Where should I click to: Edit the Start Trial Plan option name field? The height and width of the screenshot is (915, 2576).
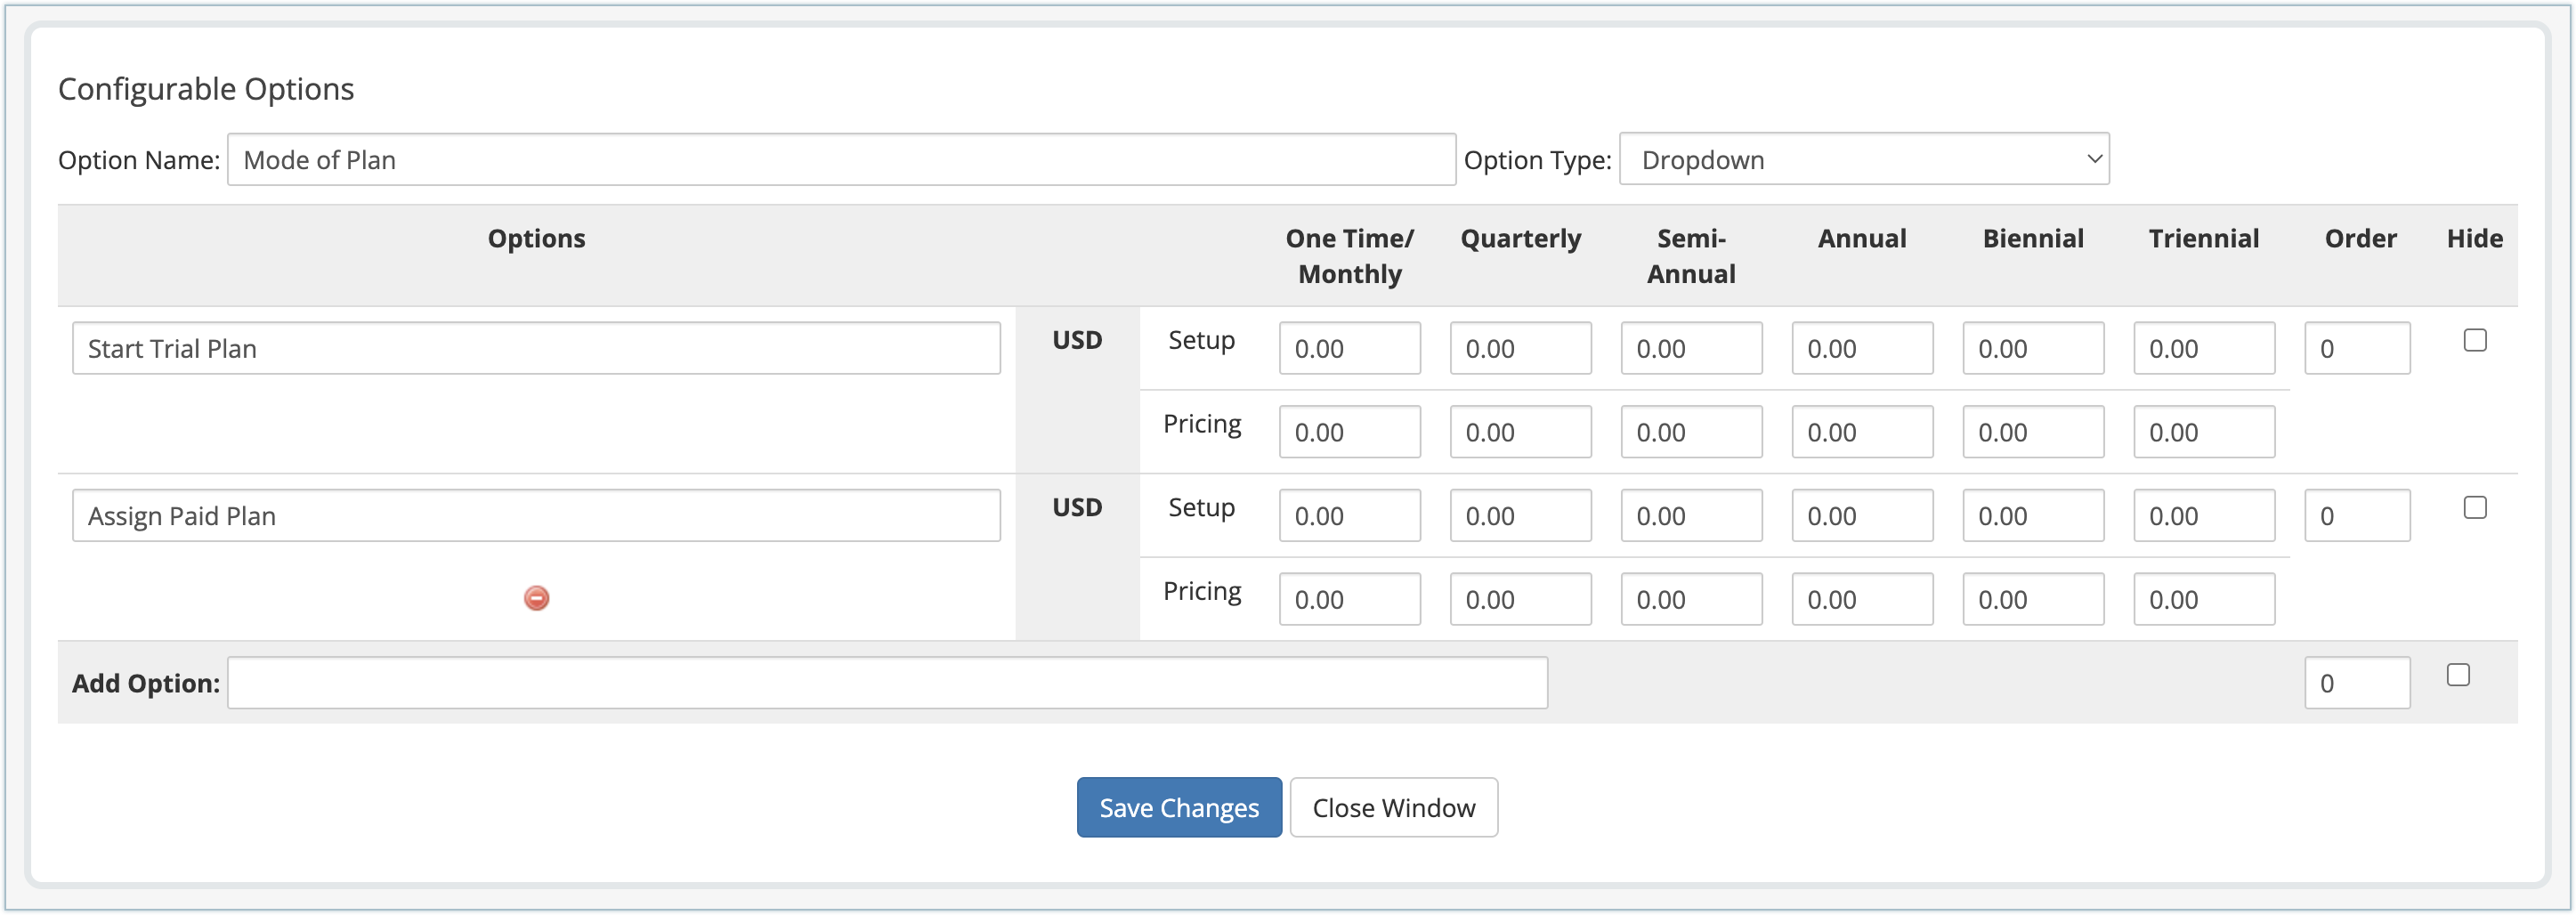(x=536, y=348)
